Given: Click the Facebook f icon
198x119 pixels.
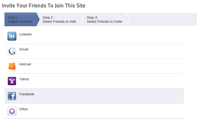Looking at the screenshot, I should [12, 96].
